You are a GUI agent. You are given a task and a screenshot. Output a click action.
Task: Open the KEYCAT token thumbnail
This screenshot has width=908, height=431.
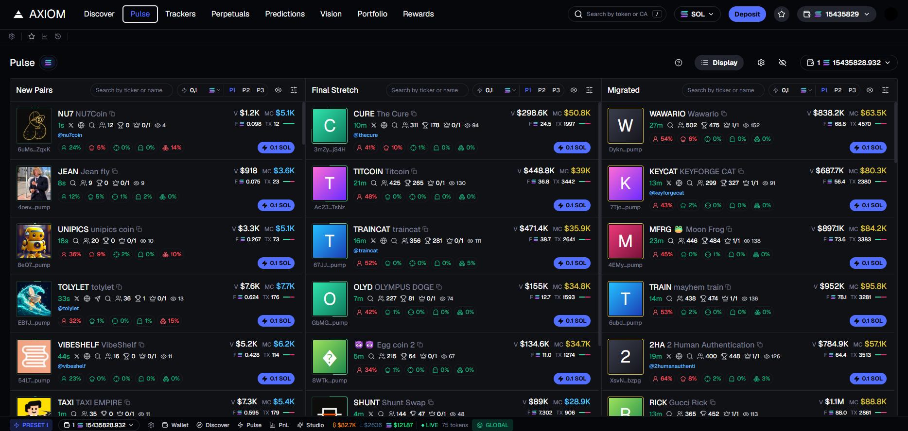click(626, 183)
